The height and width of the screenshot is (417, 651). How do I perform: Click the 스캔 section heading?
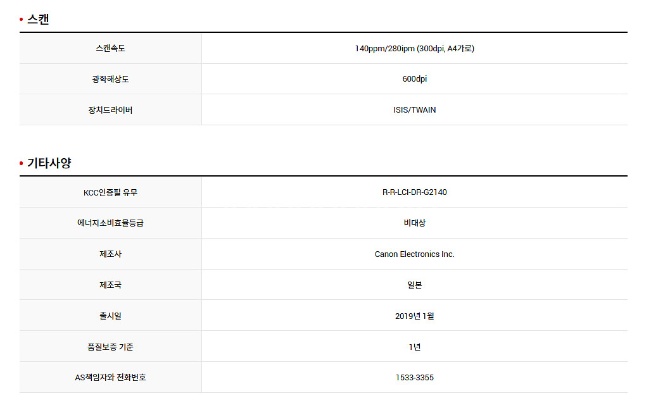tap(38, 20)
